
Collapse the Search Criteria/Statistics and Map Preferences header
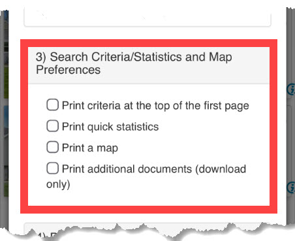click(149, 65)
